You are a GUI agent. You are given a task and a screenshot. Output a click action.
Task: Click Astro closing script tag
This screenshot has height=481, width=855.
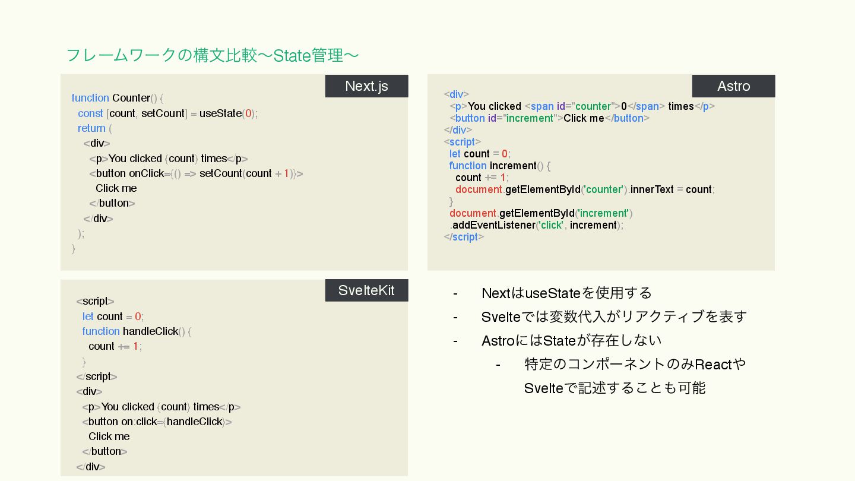pyautogui.click(x=464, y=237)
